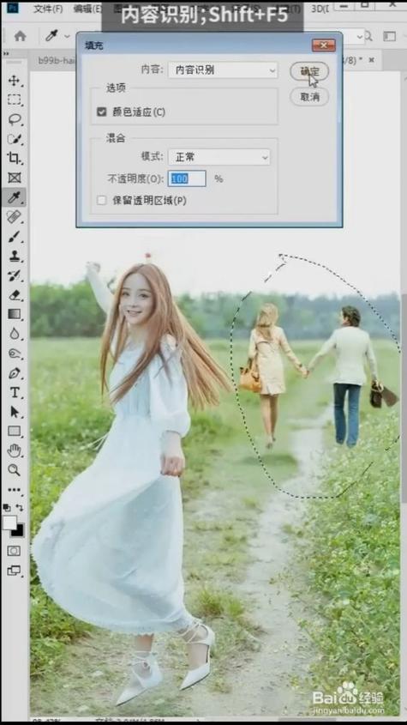Select the Rectangular Marquee tool
Viewport: 407px width, 725px height.
[15, 100]
